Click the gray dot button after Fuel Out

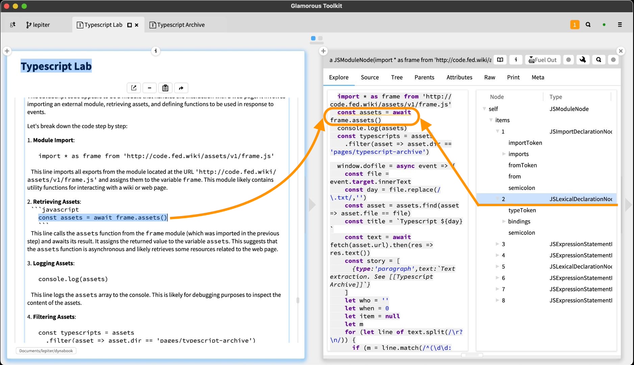[x=568, y=60]
